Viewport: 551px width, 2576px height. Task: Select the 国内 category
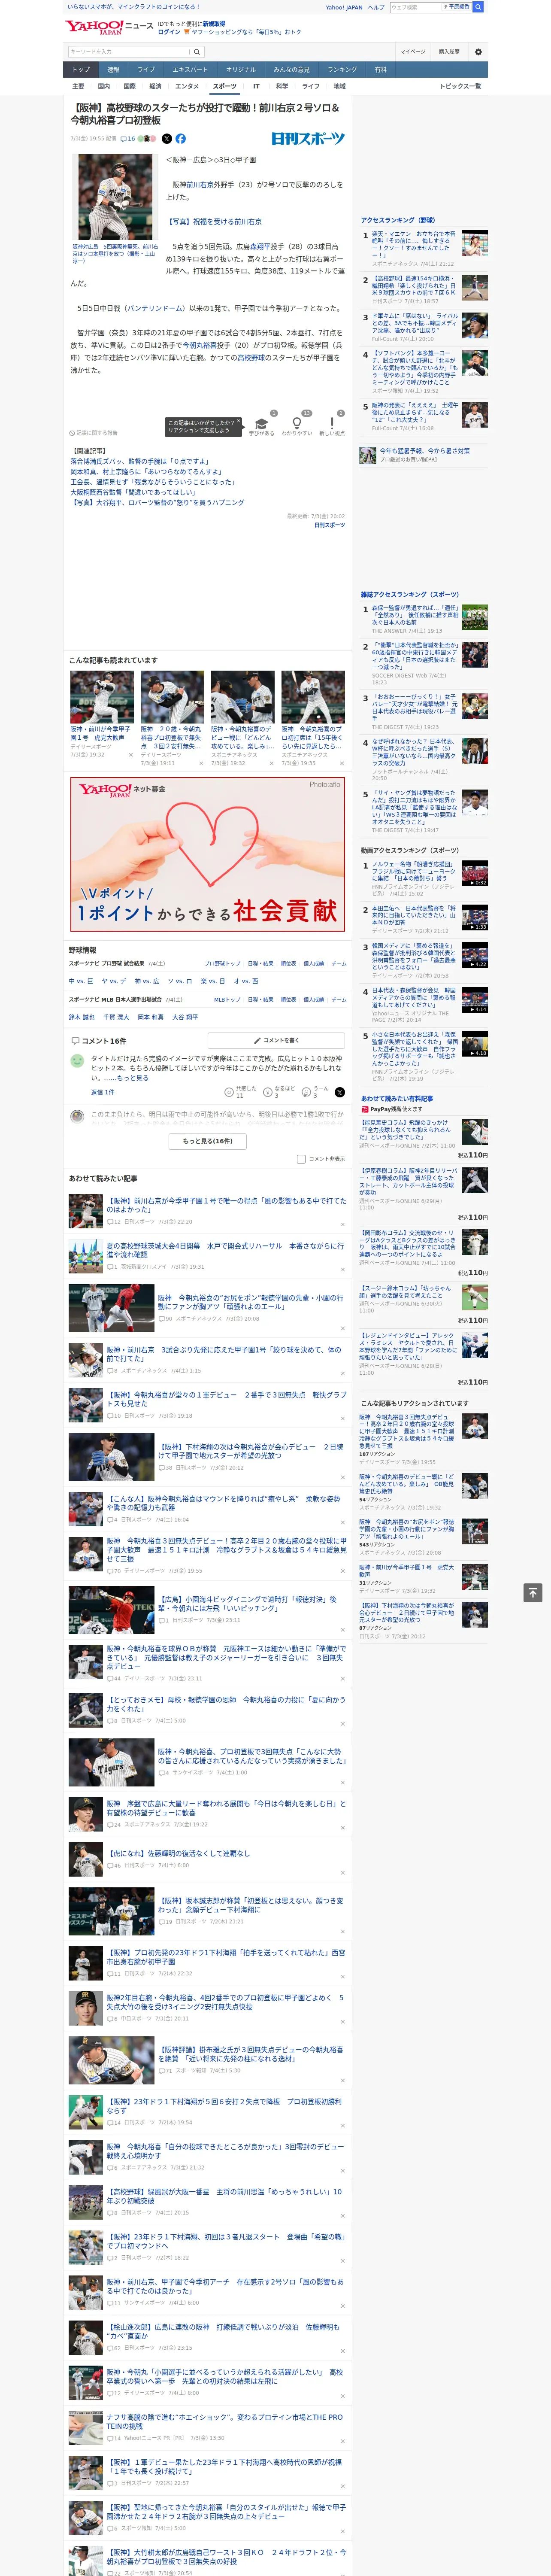coord(104,86)
